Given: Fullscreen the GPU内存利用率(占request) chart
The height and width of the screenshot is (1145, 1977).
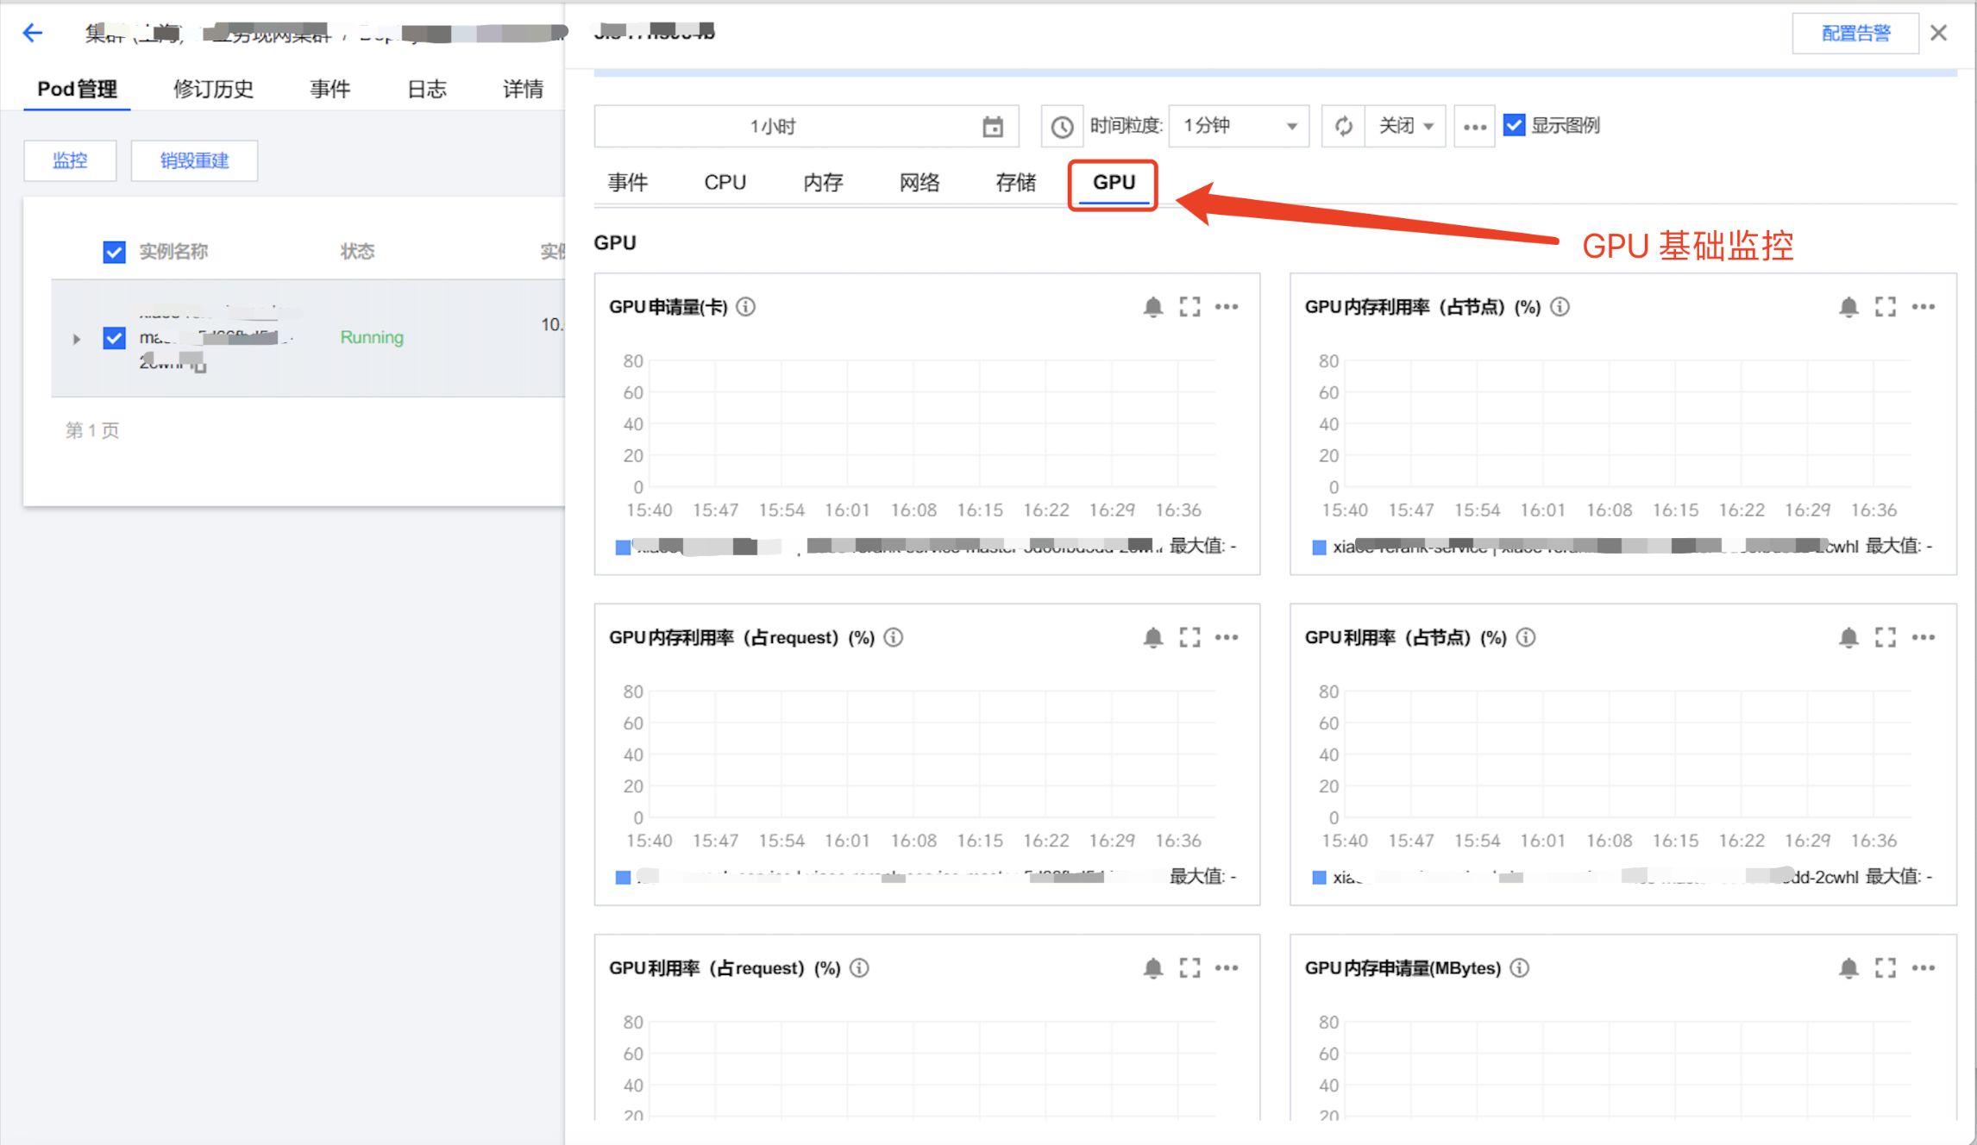Looking at the screenshot, I should [1190, 637].
